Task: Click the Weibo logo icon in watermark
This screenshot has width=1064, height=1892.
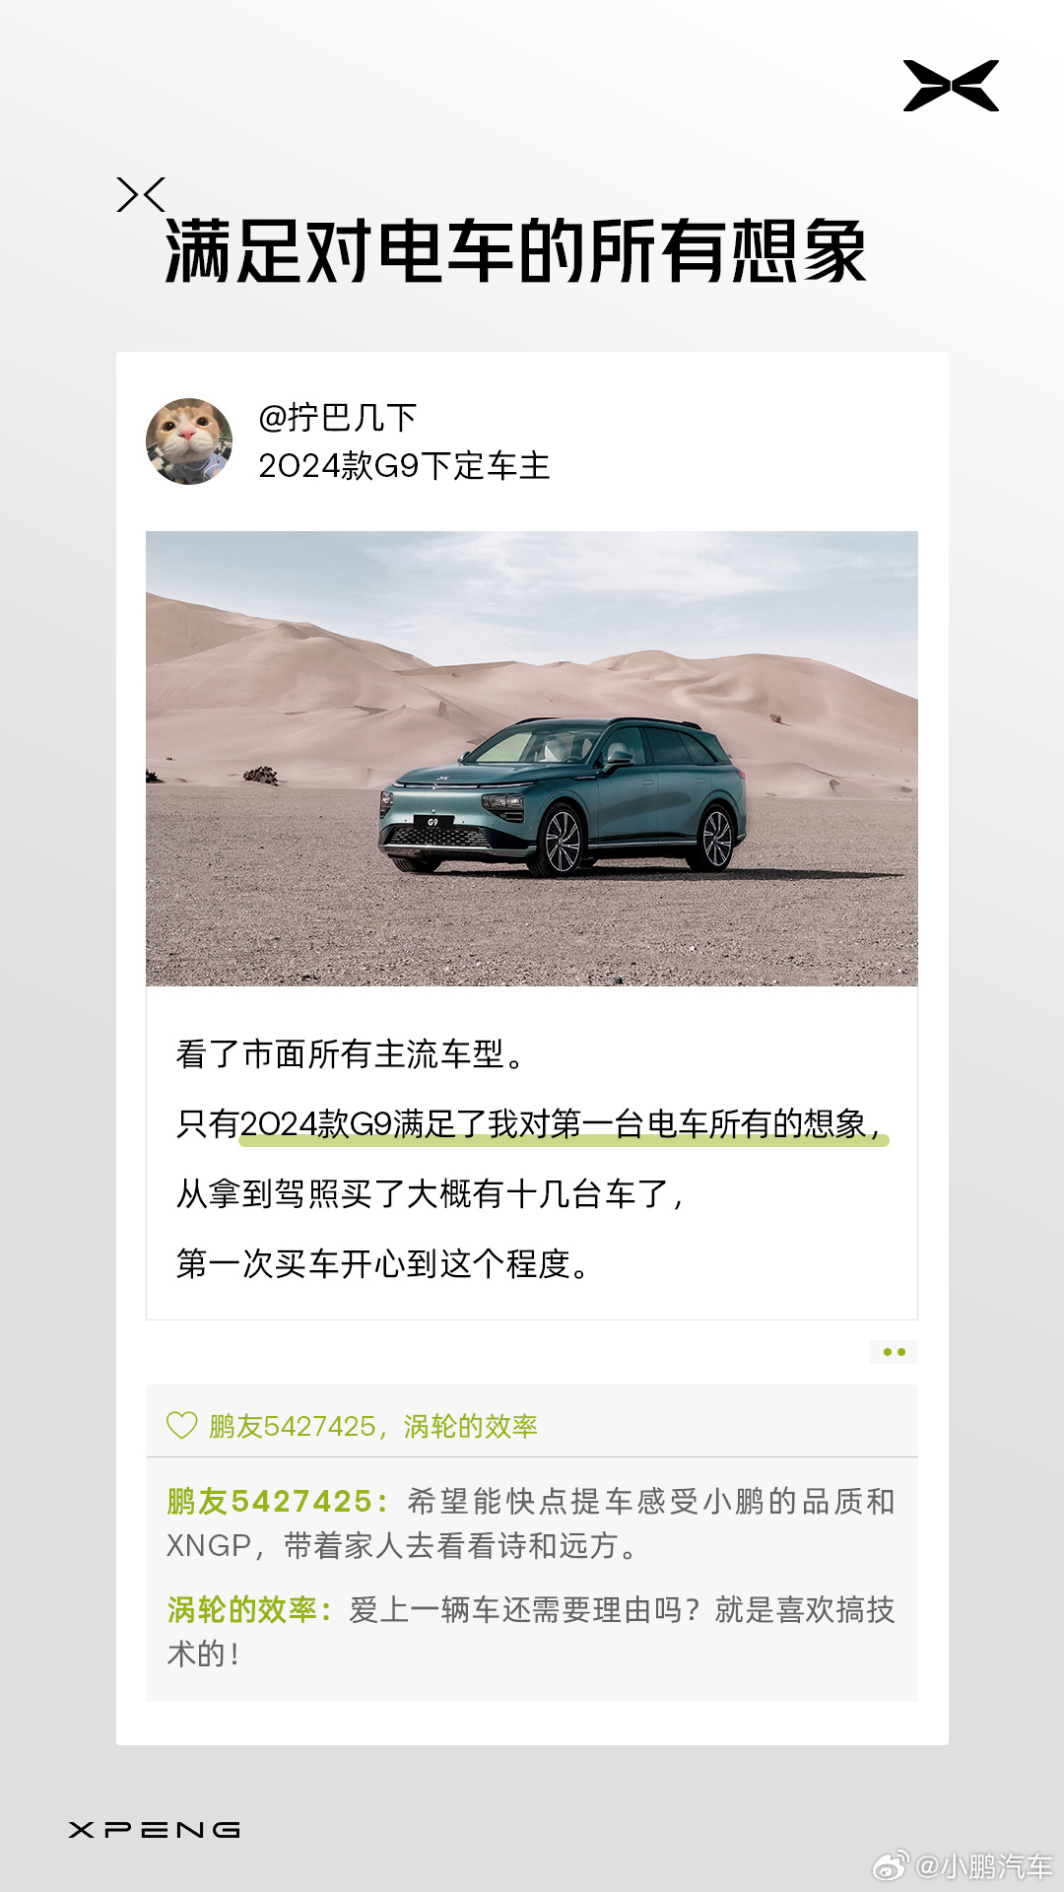Action: tap(892, 1865)
